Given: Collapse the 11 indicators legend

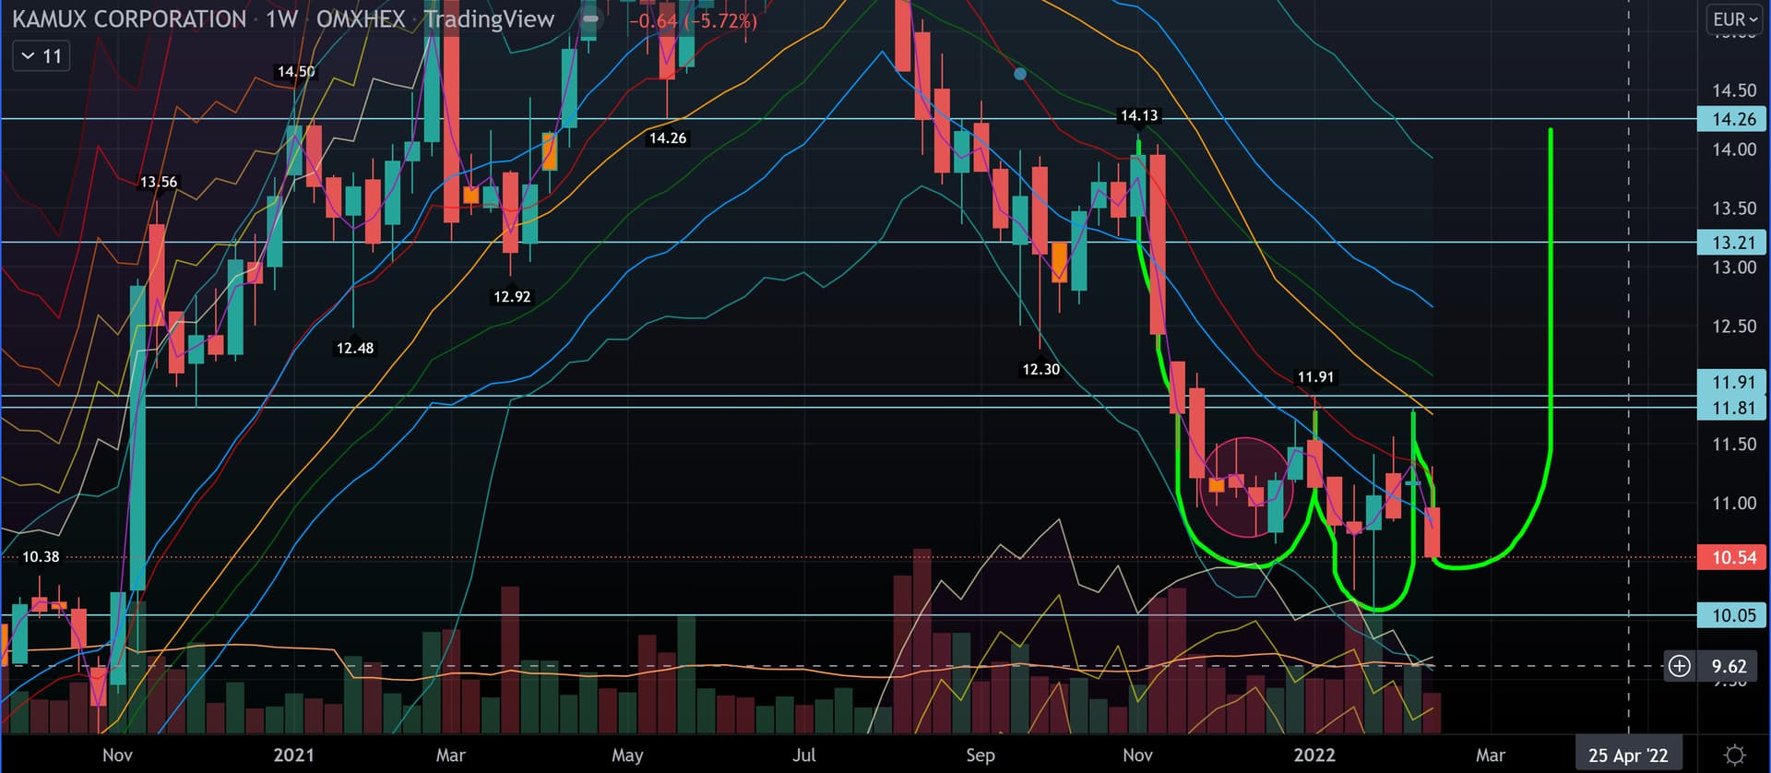Looking at the screenshot, I should [x=41, y=56].
